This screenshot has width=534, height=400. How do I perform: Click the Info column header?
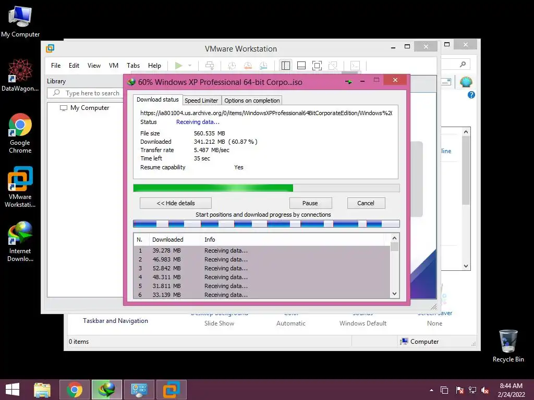point(210,240)
